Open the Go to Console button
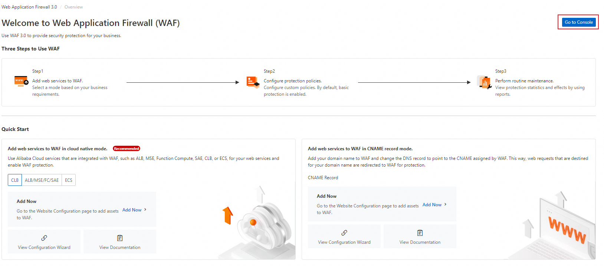Image resolution: width=604 pixels, height=266 pixels. (579, 22)
